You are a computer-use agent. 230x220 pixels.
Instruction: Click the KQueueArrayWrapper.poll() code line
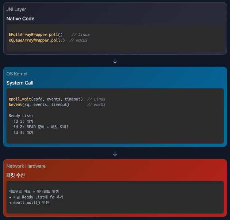coord(37,40)
